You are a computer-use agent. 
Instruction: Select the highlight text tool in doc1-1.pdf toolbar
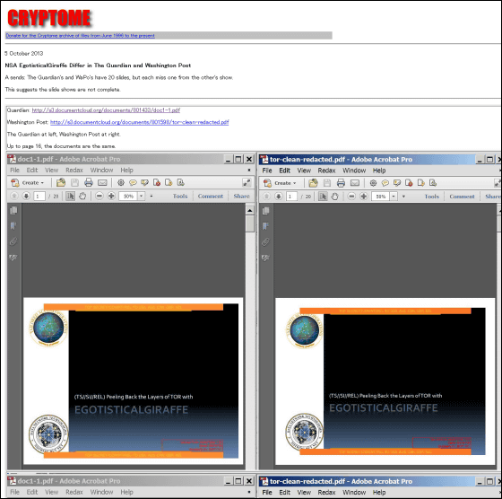(x=144, y=183)
